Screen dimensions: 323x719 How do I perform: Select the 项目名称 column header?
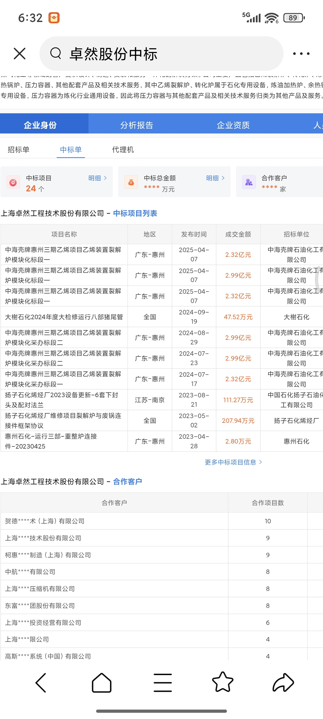click(64, 234)
